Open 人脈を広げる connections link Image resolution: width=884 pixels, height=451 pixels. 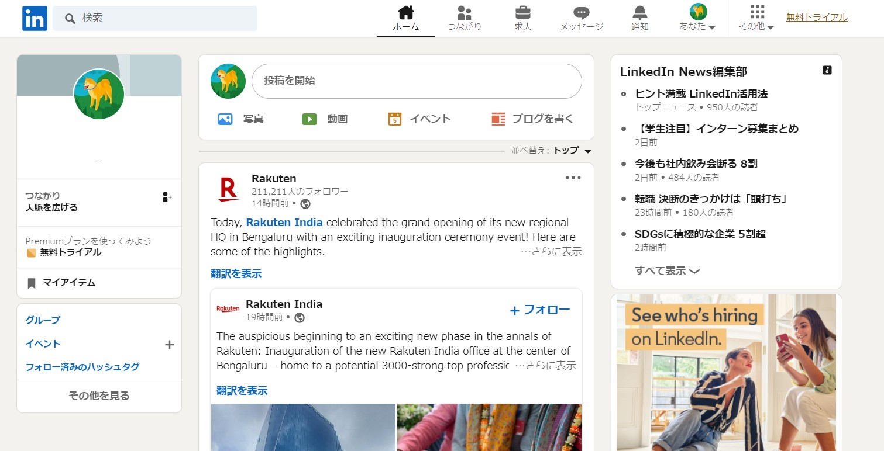point(51,208)
